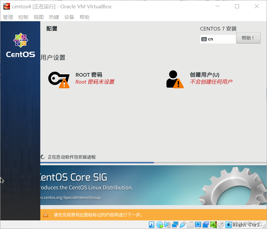
Task: Click the Root 密码未设置 warning text
Action: click(95, 82)
